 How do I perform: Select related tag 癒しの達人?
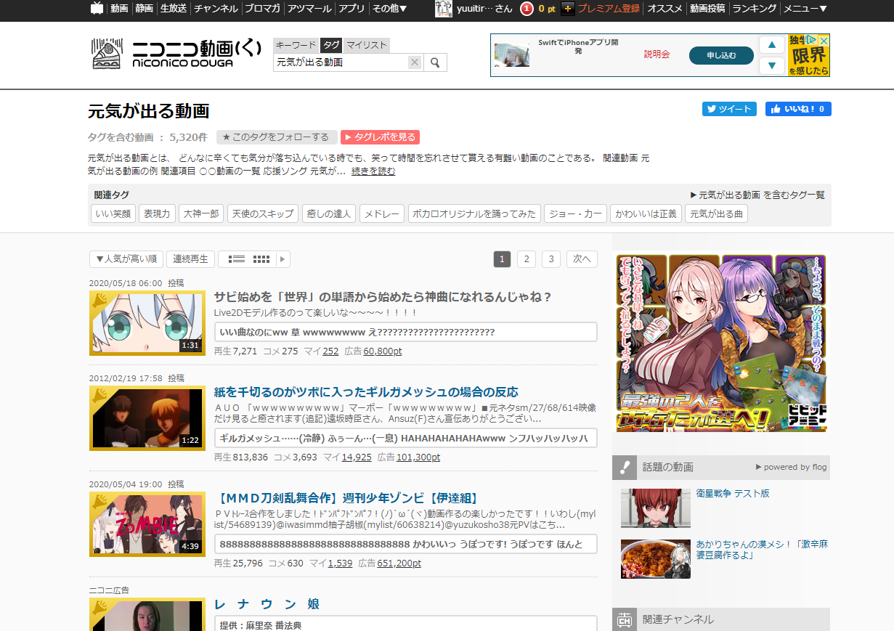coord(329,213)
